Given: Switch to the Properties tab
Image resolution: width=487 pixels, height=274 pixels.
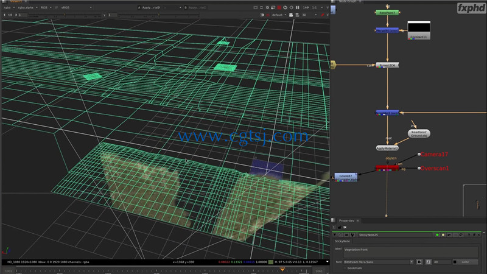Looking at the screenshot, I should point(346,220).
